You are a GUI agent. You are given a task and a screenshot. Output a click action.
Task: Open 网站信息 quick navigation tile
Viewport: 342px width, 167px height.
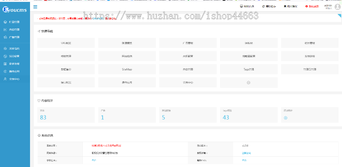pyautogui.click(x=127, y=56)
